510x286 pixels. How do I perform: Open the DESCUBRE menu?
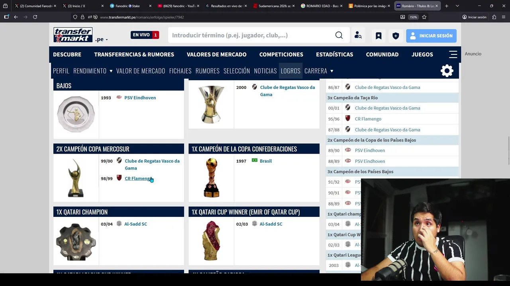pos(67,54)
